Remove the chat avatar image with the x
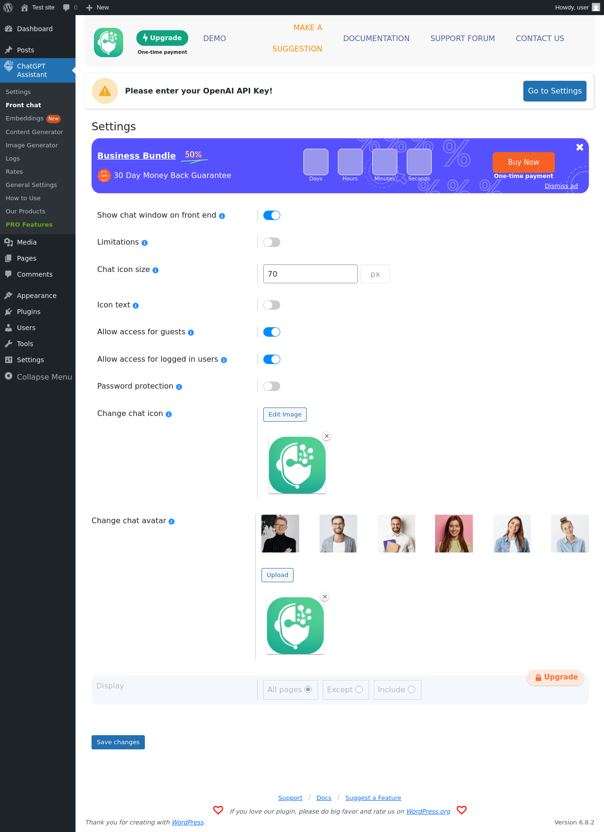Image resolution: width=604 pixels, height=832 pixels. pyautogui.click(x=325, y=597)
